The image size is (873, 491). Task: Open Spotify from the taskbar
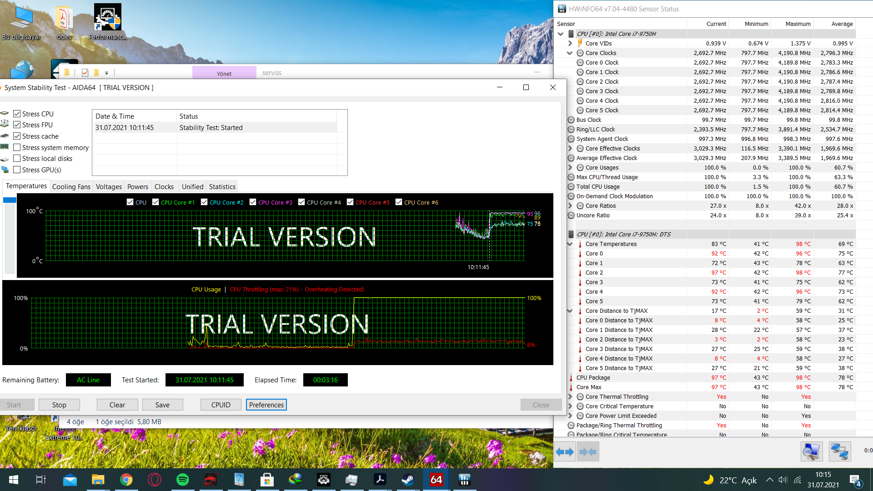click(183, 480)
